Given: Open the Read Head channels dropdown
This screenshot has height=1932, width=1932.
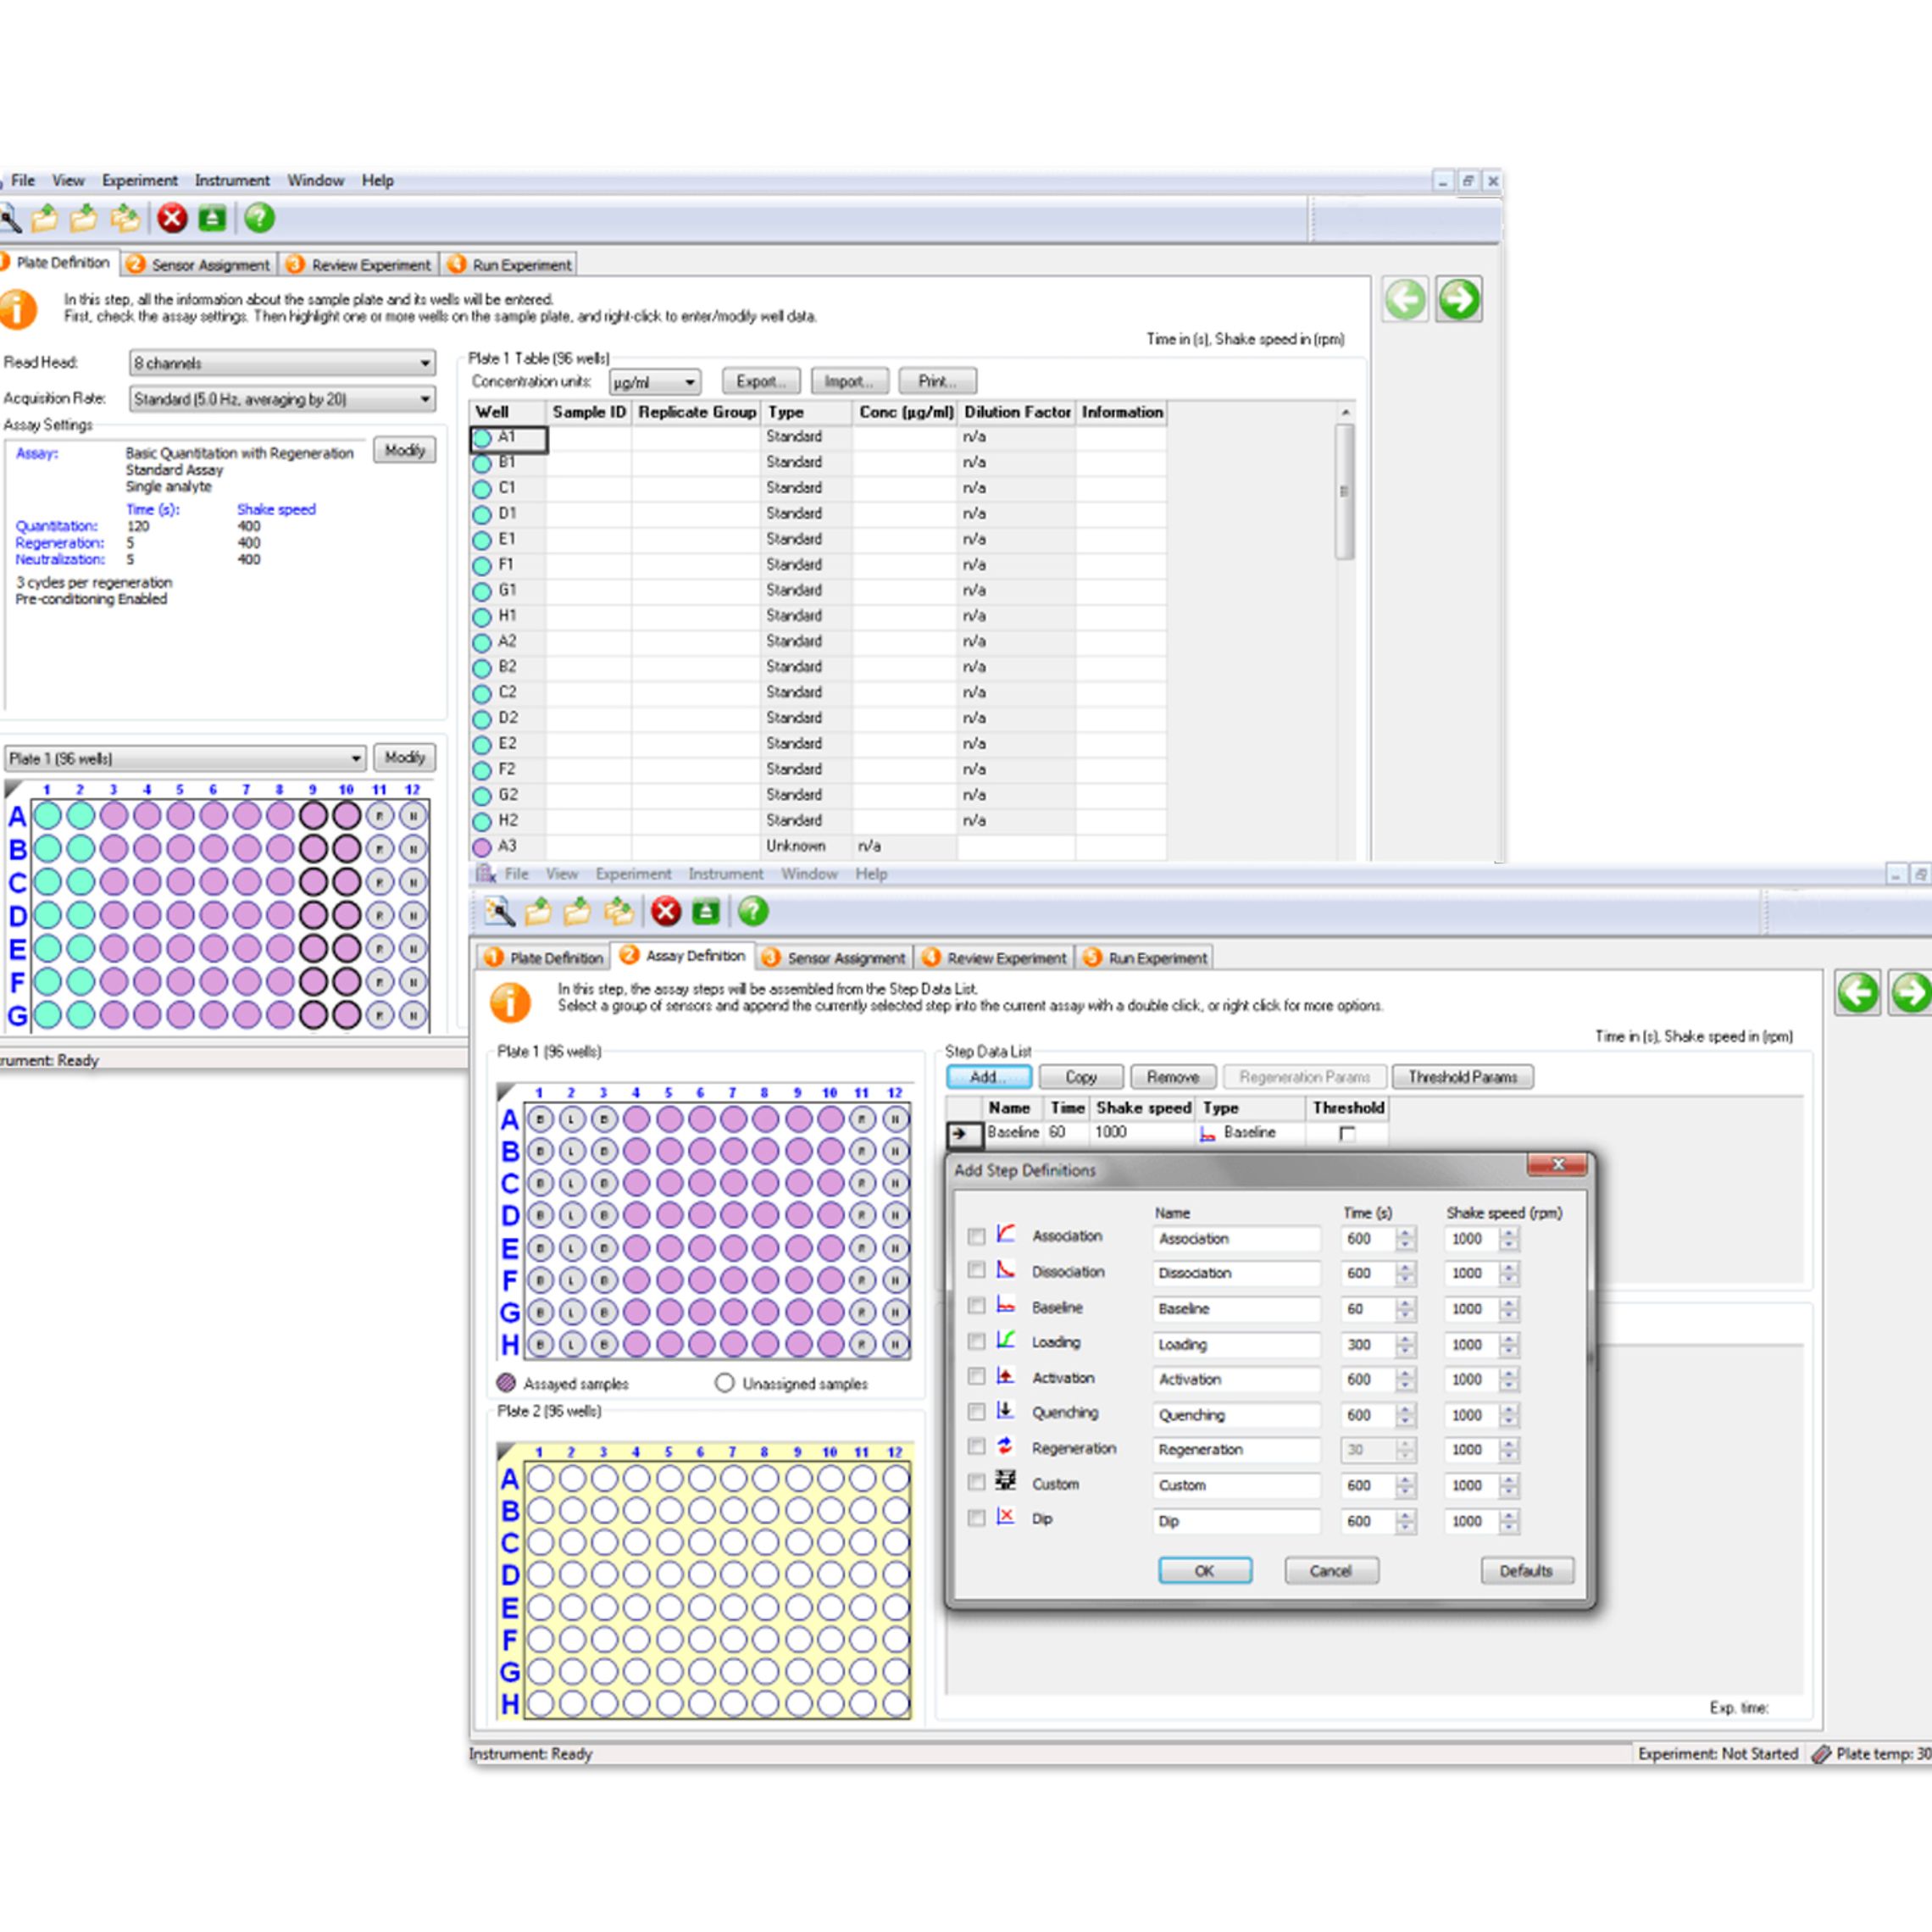Looking at the screenshot, I should [424, 363].
